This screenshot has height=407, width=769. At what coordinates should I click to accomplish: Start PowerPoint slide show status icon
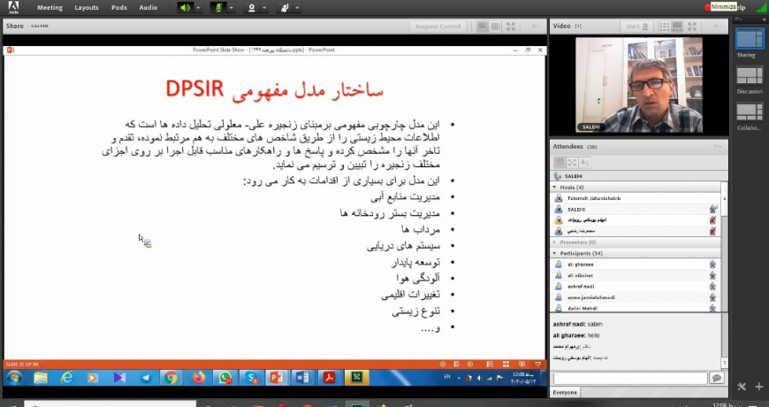pos(538,365)
